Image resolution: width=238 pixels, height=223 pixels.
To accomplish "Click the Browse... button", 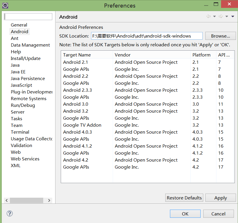I will [x=220, y=36].
